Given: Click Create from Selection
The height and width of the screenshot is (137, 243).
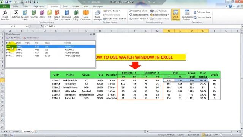Looking at the screenshot, I should coord(115,19).
